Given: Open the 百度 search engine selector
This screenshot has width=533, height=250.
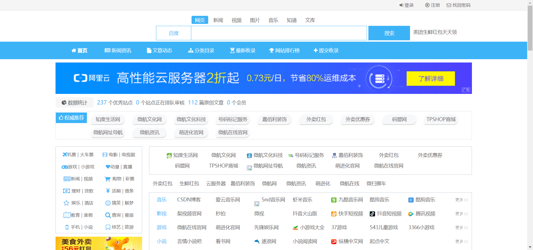Looking at the screenshot, I should [174, 33].
